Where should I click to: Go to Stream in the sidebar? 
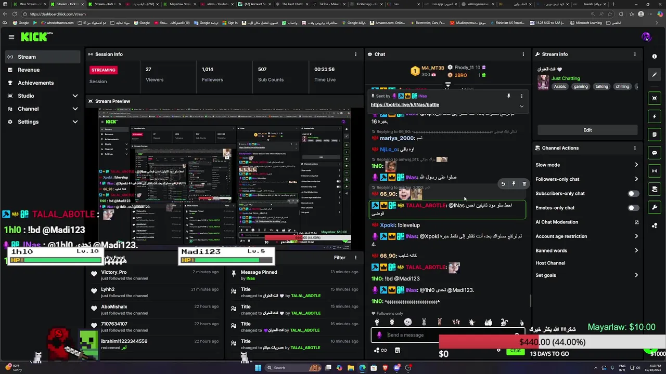coord(43,57)
